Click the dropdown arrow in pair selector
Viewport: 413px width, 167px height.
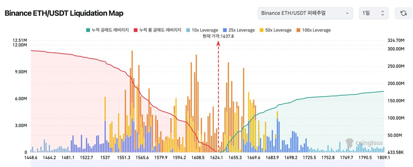coord(347,14)
